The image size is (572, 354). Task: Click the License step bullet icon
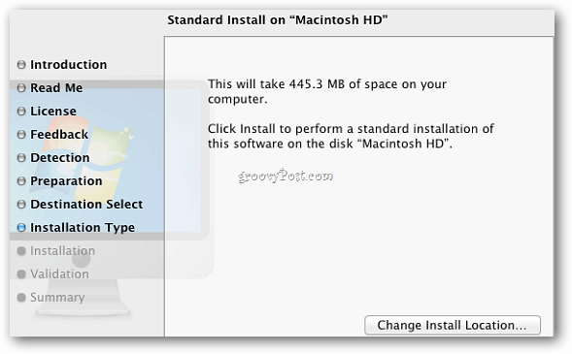pyautogui.click(x=21, y=112)
